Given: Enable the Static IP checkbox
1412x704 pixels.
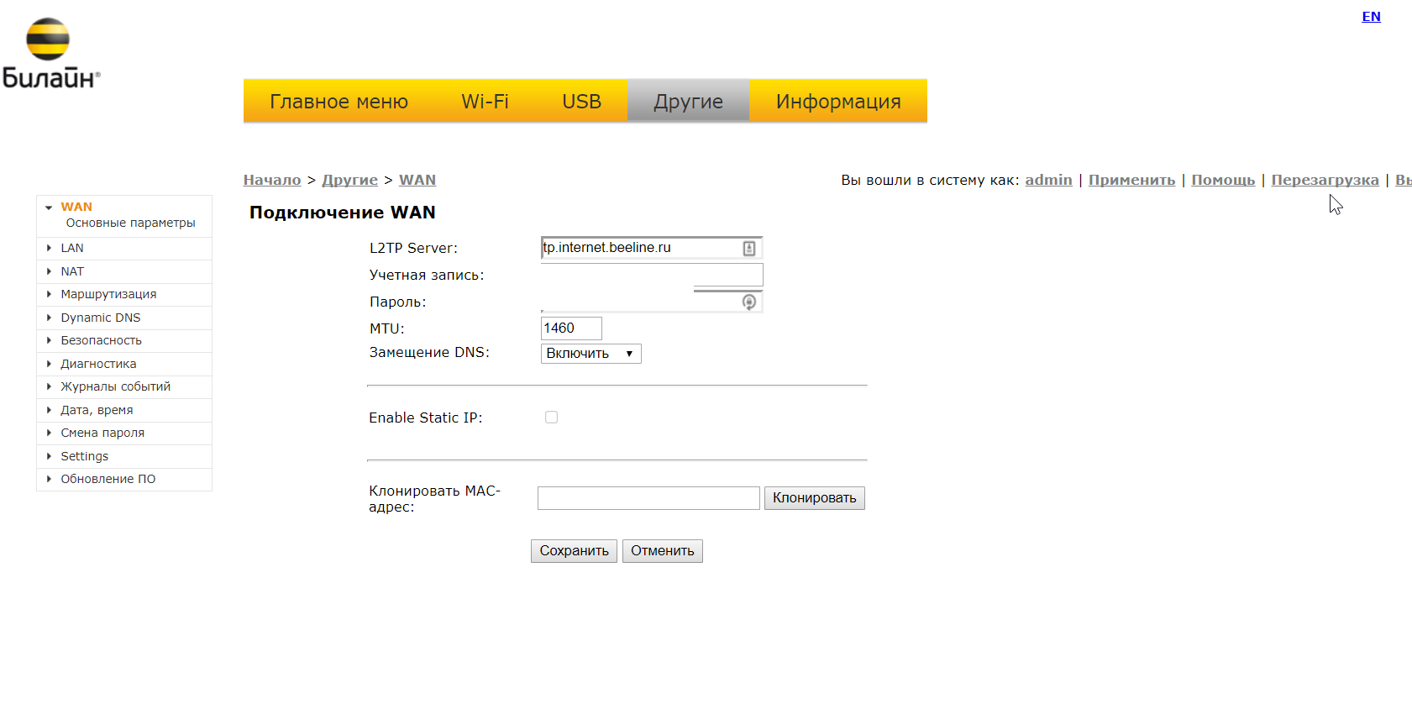Looking at the screenshot, I should (x=551, y=417).
